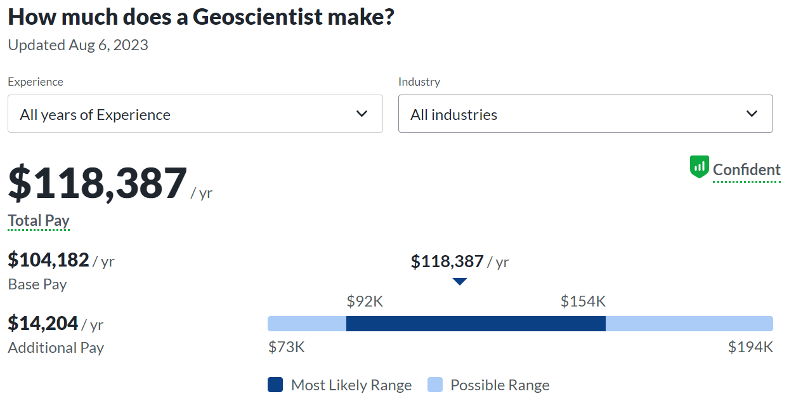This screenshot has width=789, height=396.
Task: Click the page heading about Geoscientist pay
Action: tap(201, 17)
